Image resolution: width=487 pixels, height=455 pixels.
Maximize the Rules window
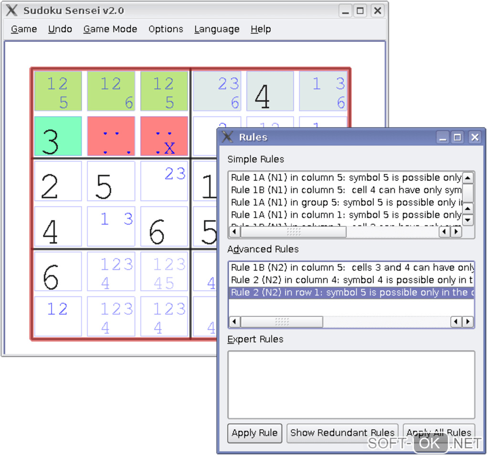[457, 138]
